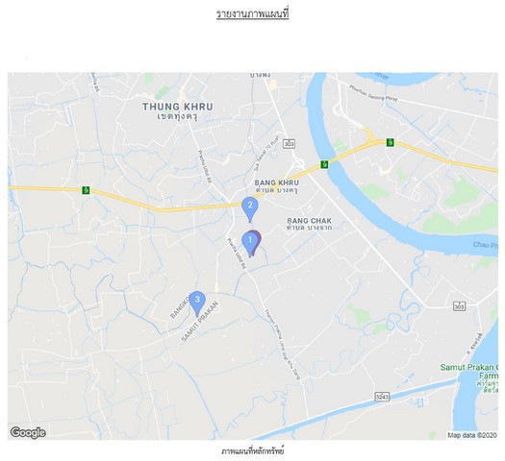This screenshot has height=461, width=505.
Task: Click the Google logo on map
Action: pyautogui.click(x=28, y=433)
